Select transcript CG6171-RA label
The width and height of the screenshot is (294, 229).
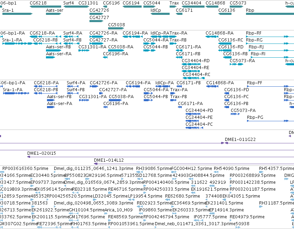(188, 47)
